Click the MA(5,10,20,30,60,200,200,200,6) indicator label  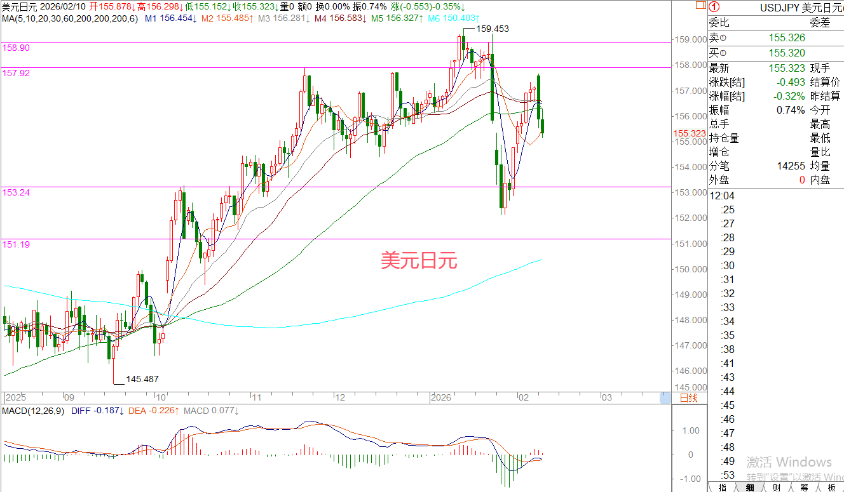click(x=69, y=19)
